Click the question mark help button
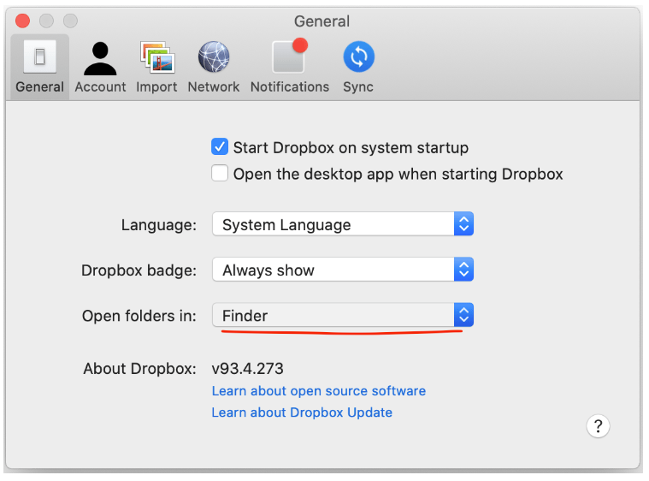Image resolution: width=649 pixels, height=481 pixels. tap(598, 426)
